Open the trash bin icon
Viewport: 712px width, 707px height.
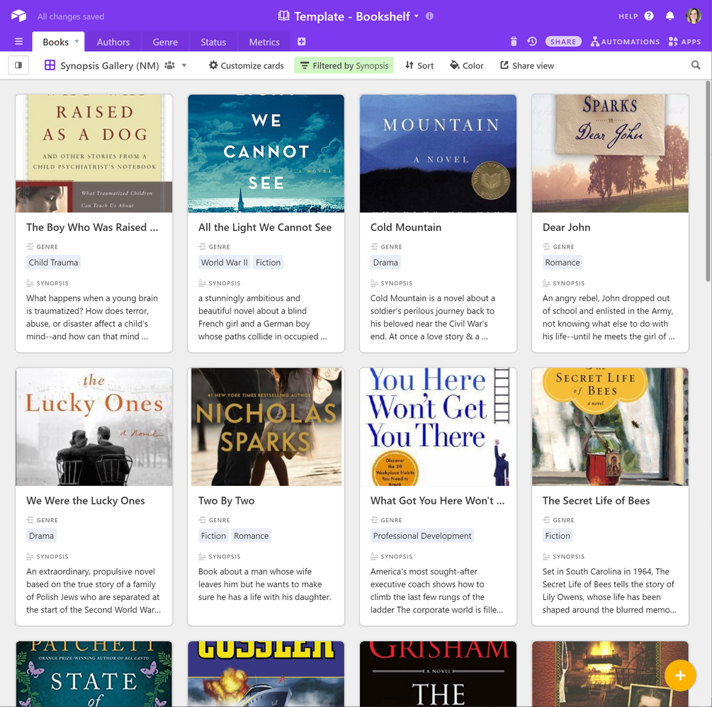(514, 42)
